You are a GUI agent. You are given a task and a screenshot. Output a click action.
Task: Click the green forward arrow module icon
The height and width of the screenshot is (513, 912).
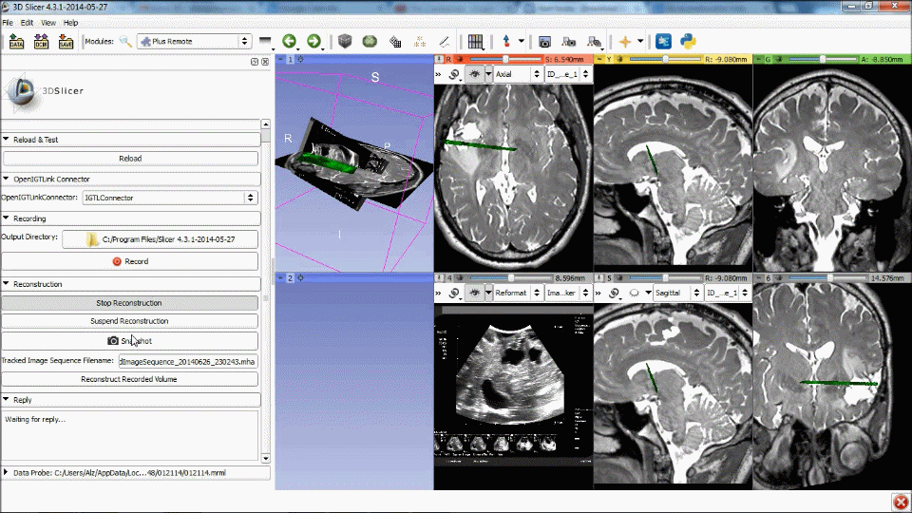pos(313,42)
